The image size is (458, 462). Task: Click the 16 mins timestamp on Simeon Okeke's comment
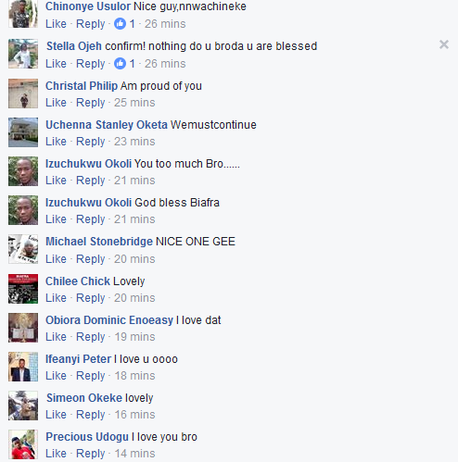[x=134, y=415]
